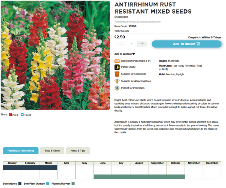Click the Pinterest Pin it icon
226x188 pixels.
tap(11, 115)
